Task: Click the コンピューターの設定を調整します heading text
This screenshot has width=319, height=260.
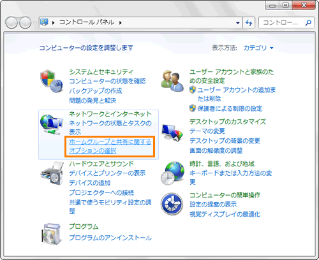Action: (x=86, y=48)
